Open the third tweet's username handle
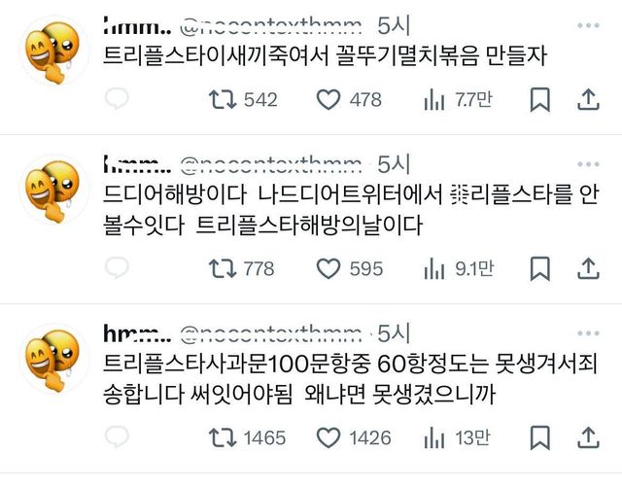 [x=271, y=333]
